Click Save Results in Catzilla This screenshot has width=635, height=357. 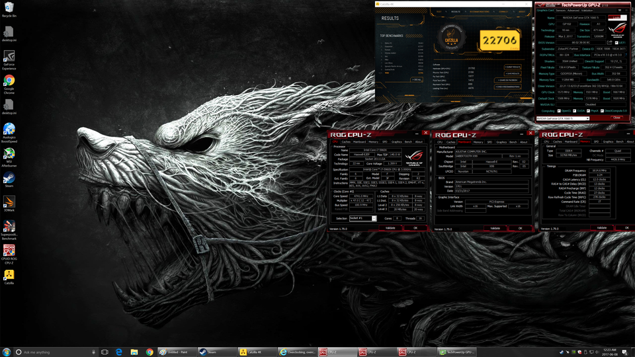[x=513, y=73]
